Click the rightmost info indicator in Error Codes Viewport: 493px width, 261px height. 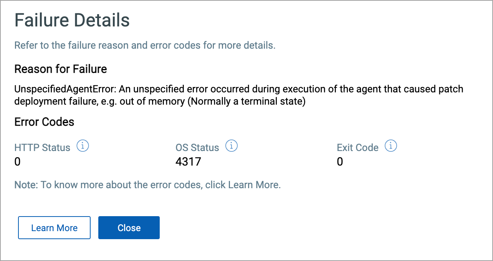(391, 146)
